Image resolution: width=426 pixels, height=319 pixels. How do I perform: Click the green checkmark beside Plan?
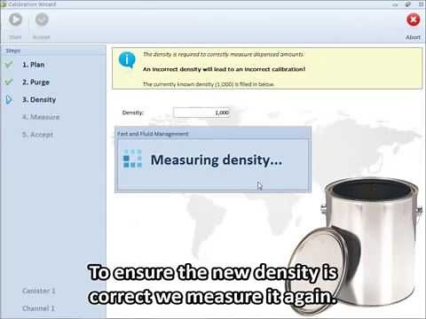click(x=9, y=65)
